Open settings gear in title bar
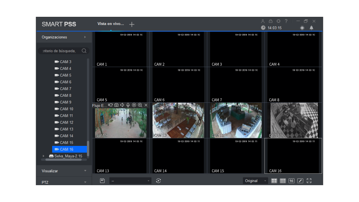Viewport: 359px width, 202px height. (278, 21)
